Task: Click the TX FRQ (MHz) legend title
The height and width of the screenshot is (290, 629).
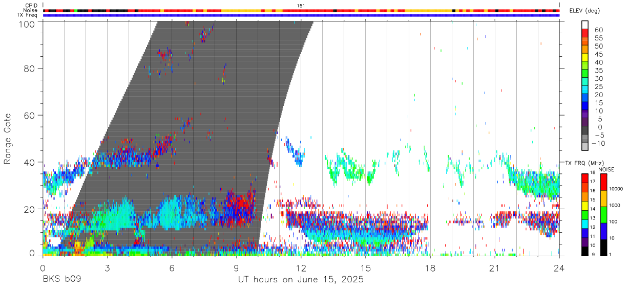Action: click(x=583, y=163)
